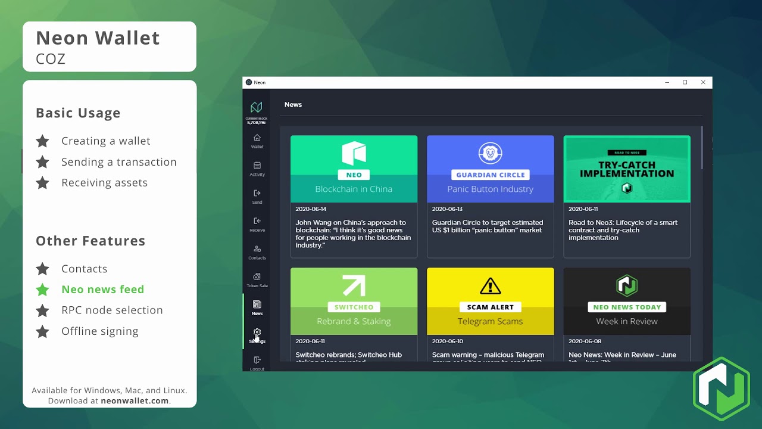Open the Contacts page
This screenshot has width=762, height=429.
(x=257, y=253)
